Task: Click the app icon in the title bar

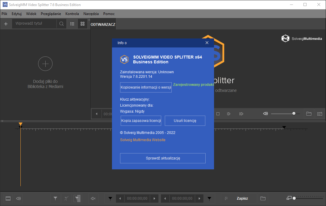Action: (5, 5)
